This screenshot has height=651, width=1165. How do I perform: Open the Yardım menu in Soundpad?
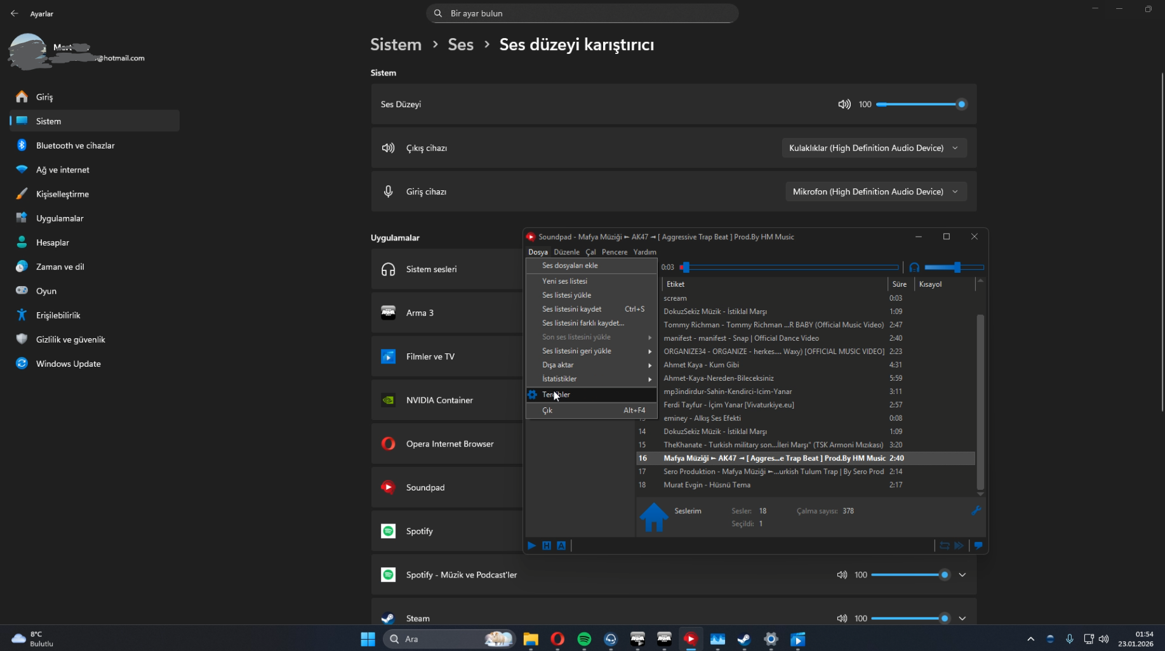coord(644,252)
